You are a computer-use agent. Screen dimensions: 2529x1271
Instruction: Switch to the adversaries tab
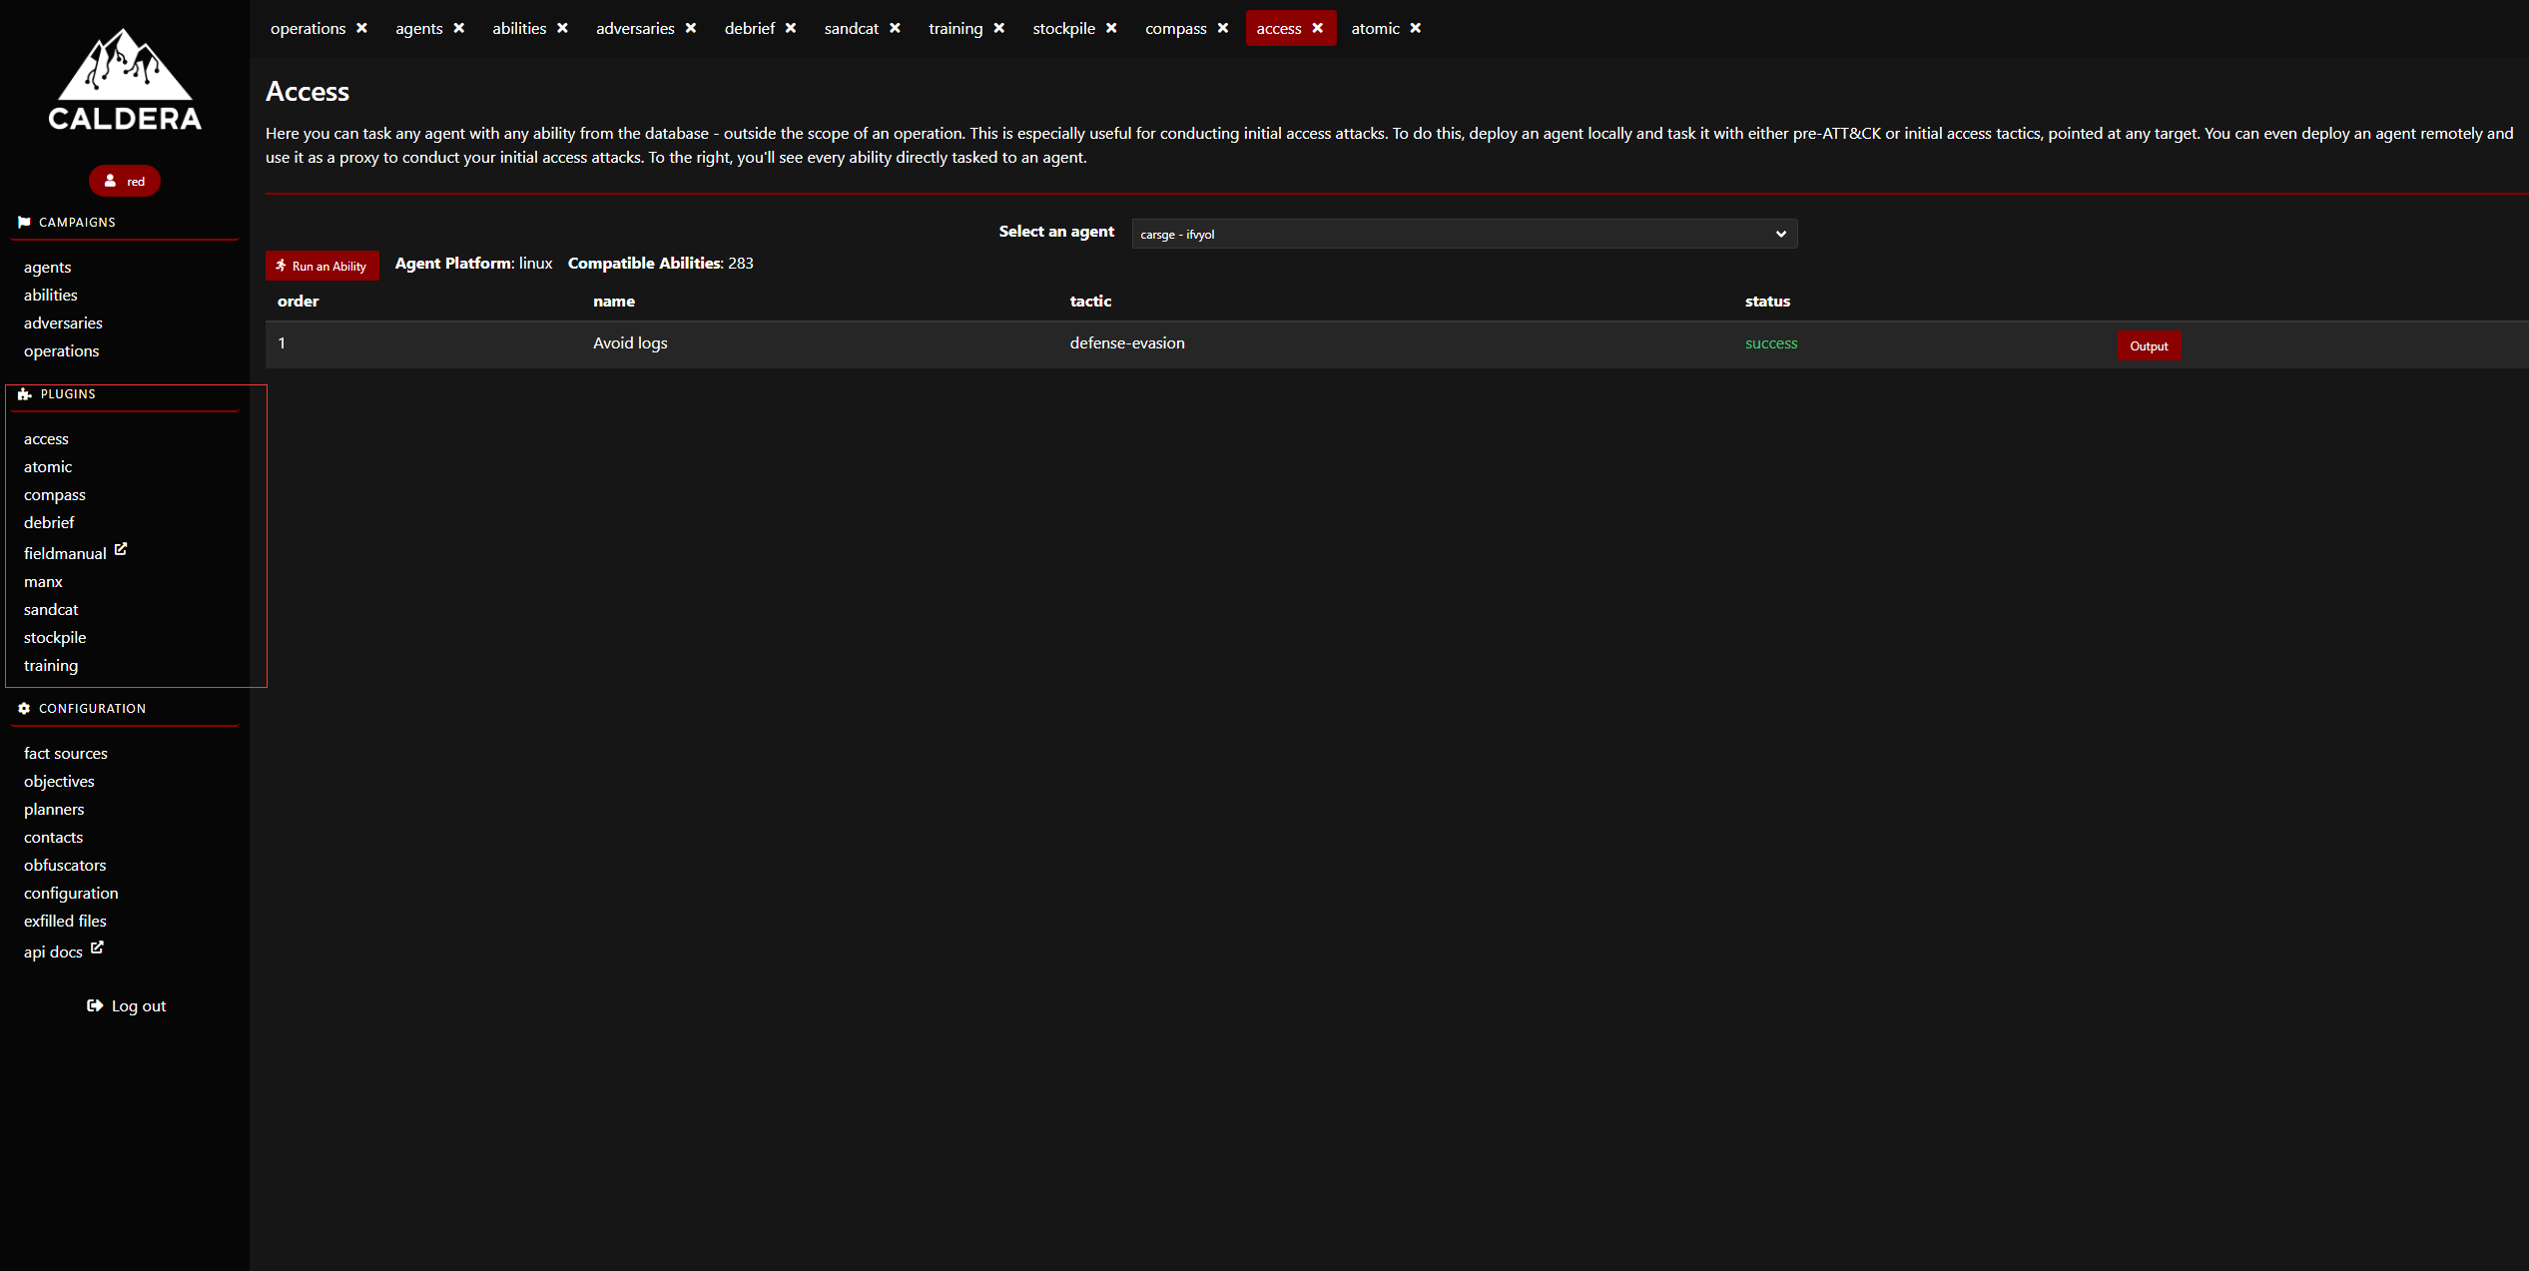pyautogui.click(x=635, y=28)
